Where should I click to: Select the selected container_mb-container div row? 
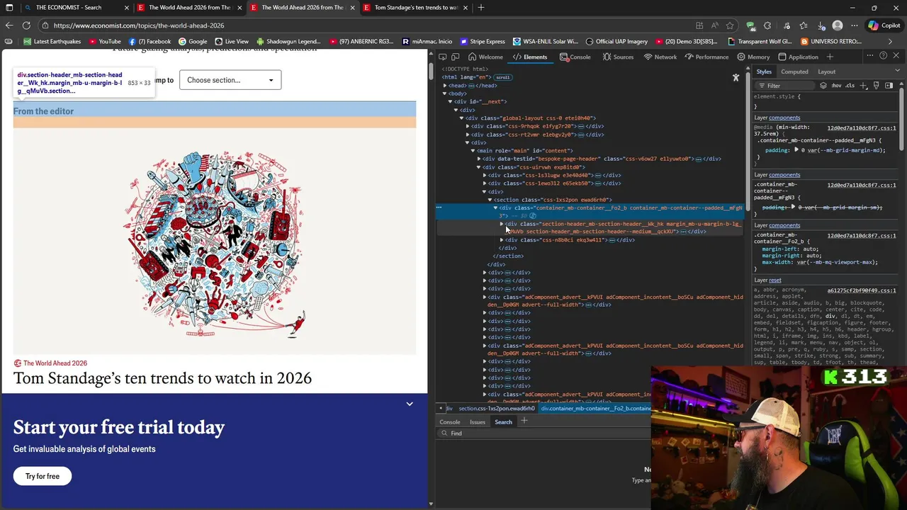589,211
